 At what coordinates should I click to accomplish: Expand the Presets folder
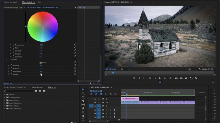pos(5,95)
